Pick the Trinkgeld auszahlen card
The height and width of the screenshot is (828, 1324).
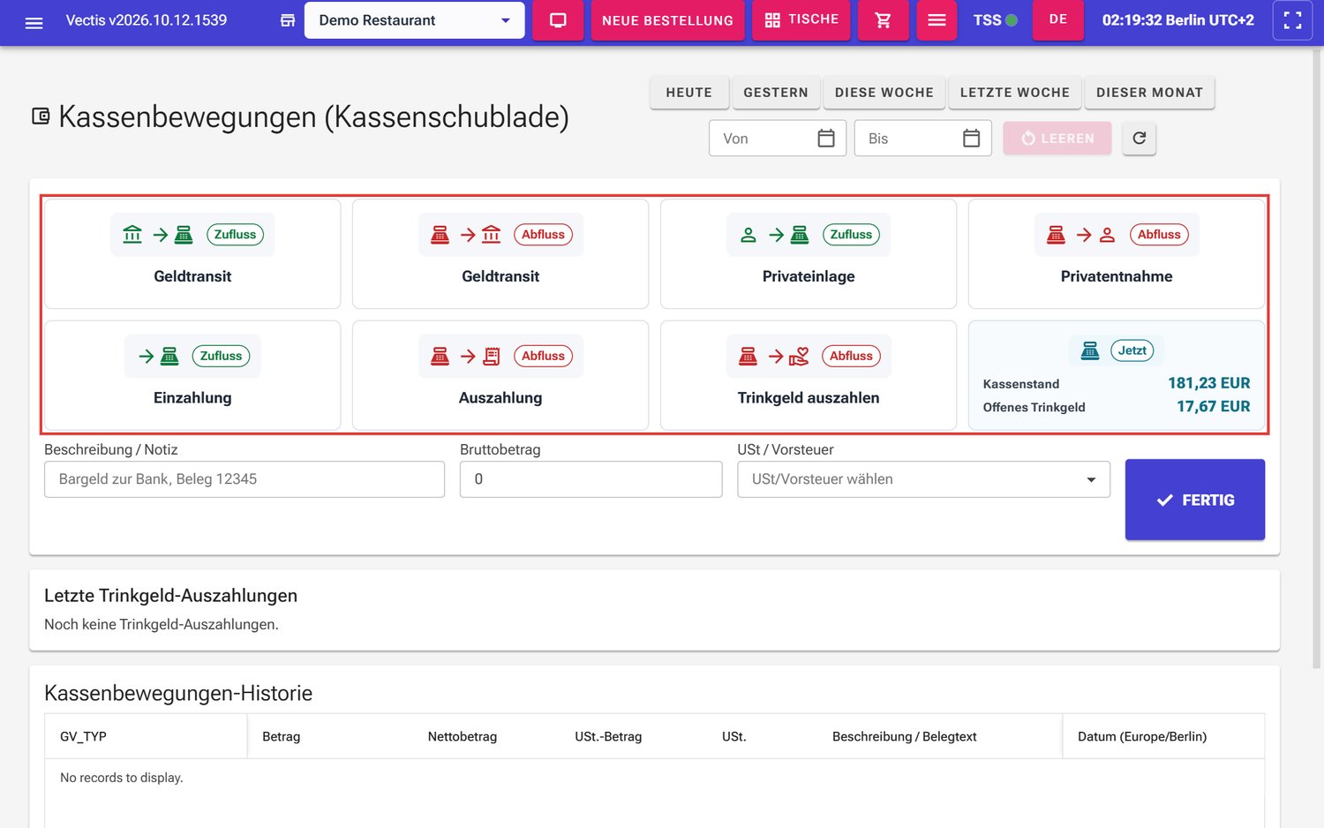click(x=809, y=375)
